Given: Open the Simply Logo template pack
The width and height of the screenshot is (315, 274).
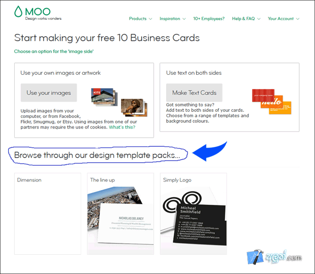Looking at the screenshot, I should pyautogui.click(x=194, y=214).
